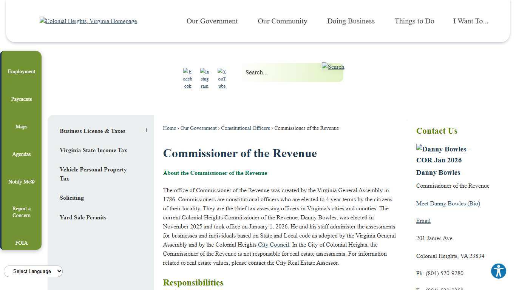
Task: Navigate to Constitutional Officers breadcrumb
Action: point(245,128)
